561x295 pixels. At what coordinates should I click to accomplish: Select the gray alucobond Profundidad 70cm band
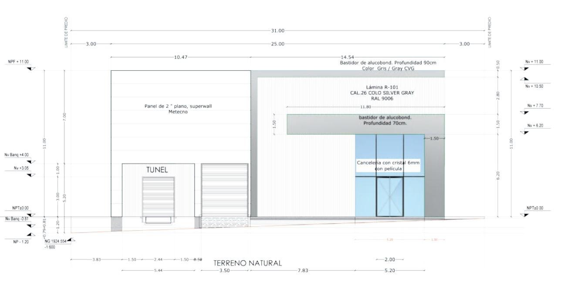pyautogui.click(x=365, y=124)
